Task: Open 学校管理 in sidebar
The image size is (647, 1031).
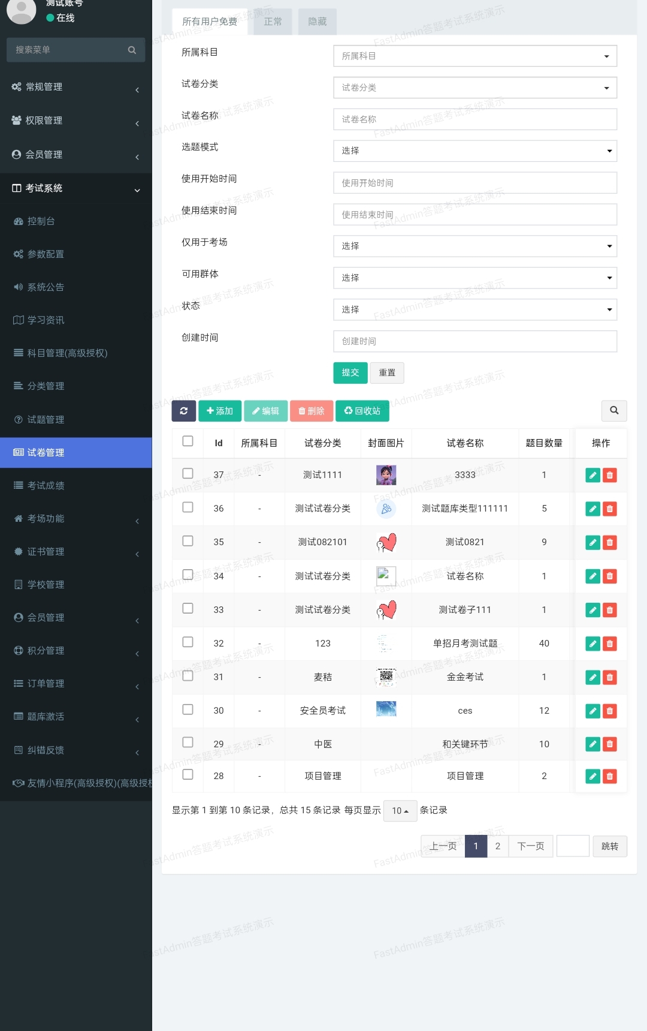Action: [75, 584]
